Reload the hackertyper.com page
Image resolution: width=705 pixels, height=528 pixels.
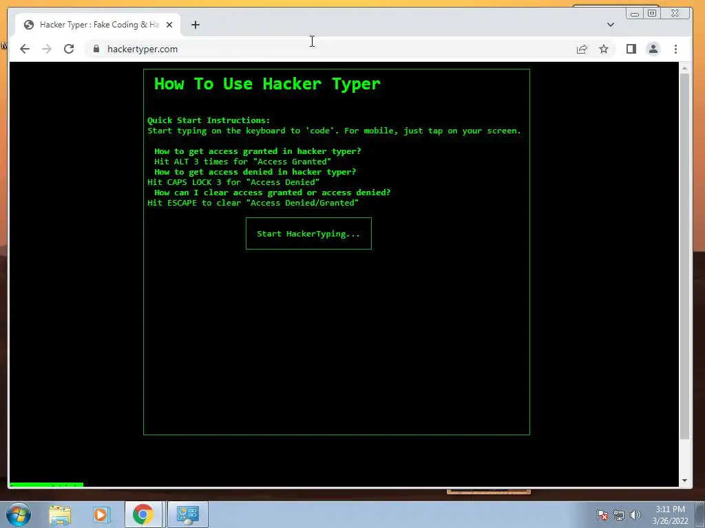pyautogui.click(x=69, y=49)
